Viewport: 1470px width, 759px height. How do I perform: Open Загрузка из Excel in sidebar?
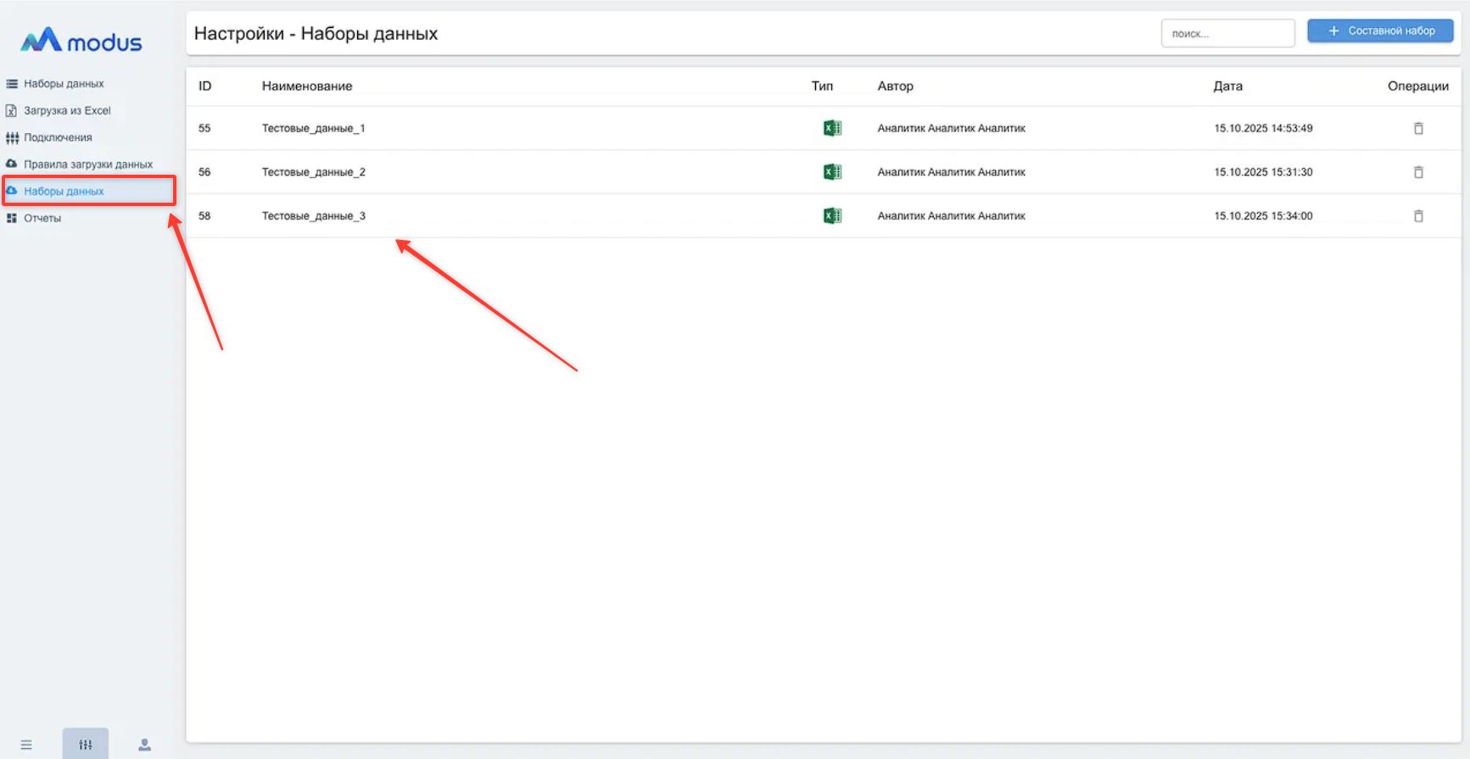(67, 110)
